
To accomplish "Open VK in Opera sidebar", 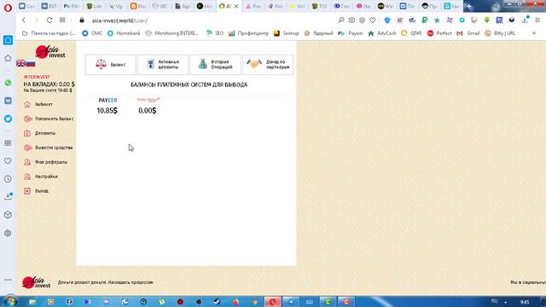I will pyautogui.click(x=8, y=101).
